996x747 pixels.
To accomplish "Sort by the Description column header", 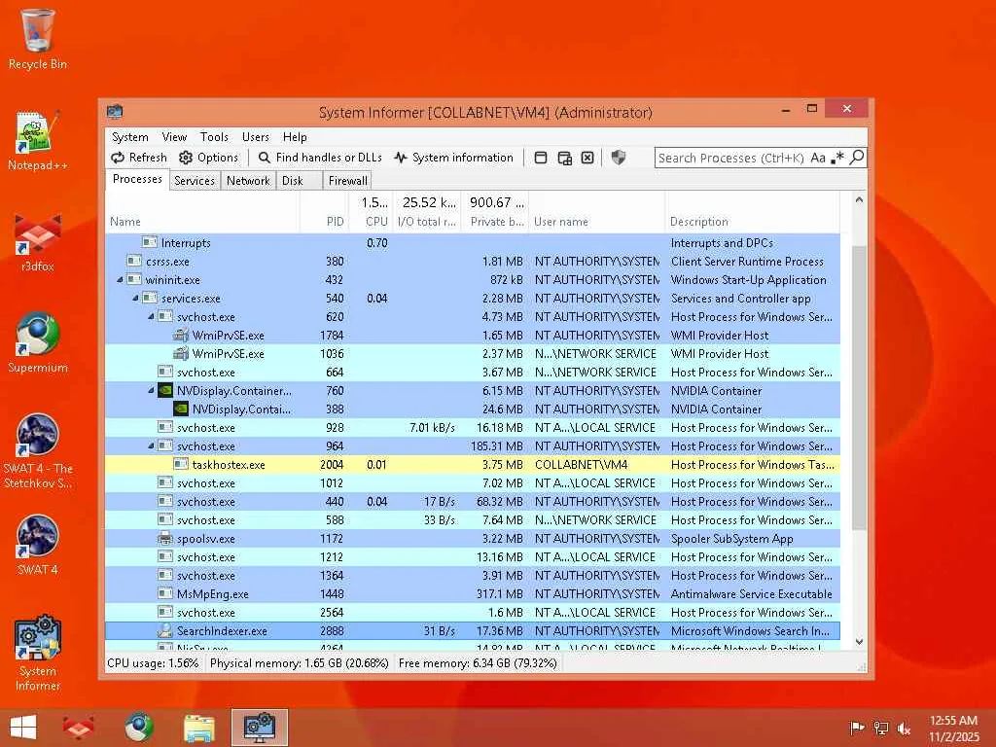I will pos(752,222).
